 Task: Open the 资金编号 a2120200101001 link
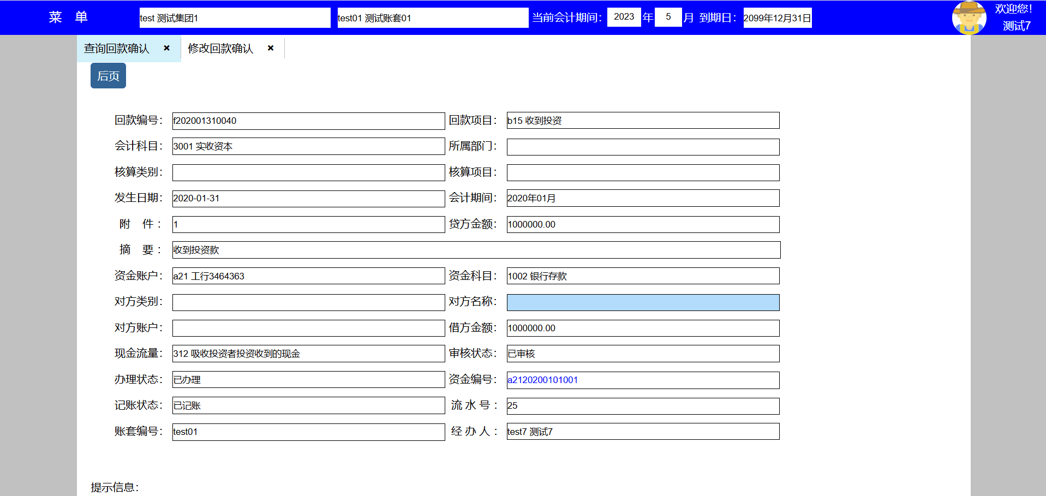542,380
